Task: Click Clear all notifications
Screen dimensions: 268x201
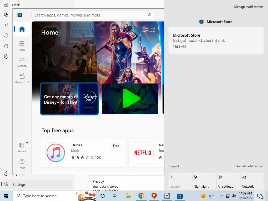Action: point(249,166)
